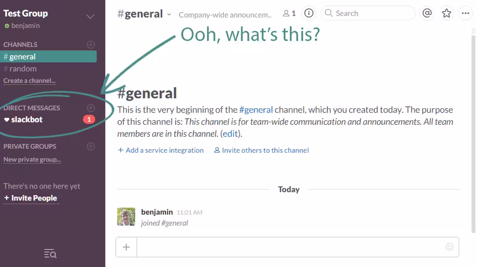Click the Search field

368,13
